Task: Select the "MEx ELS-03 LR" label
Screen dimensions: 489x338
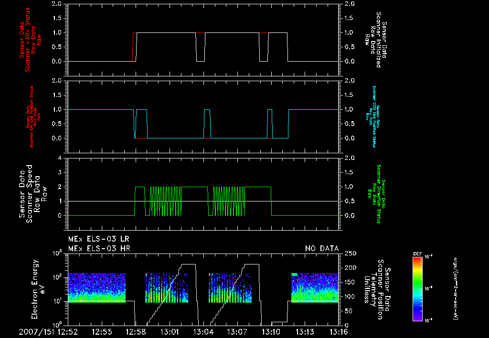Action: 98,239
